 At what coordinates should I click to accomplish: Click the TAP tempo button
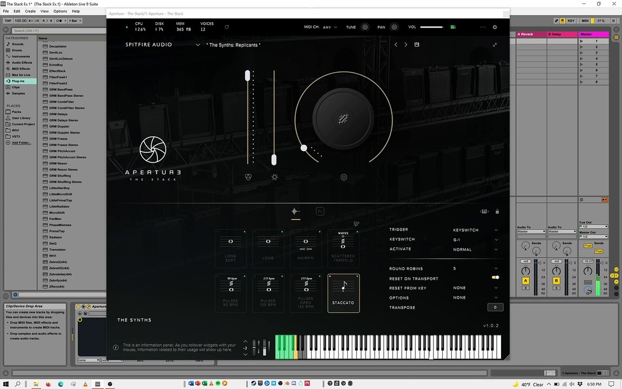click(x=8, y=21)
